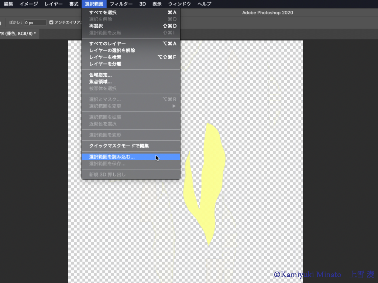Open the 3D menu
This screenshot has height=283, width=378.
(142, 4)
